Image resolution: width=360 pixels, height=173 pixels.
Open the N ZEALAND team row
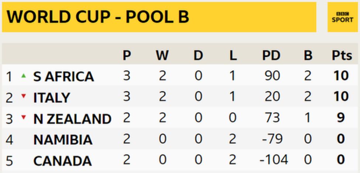click(72, 118)
